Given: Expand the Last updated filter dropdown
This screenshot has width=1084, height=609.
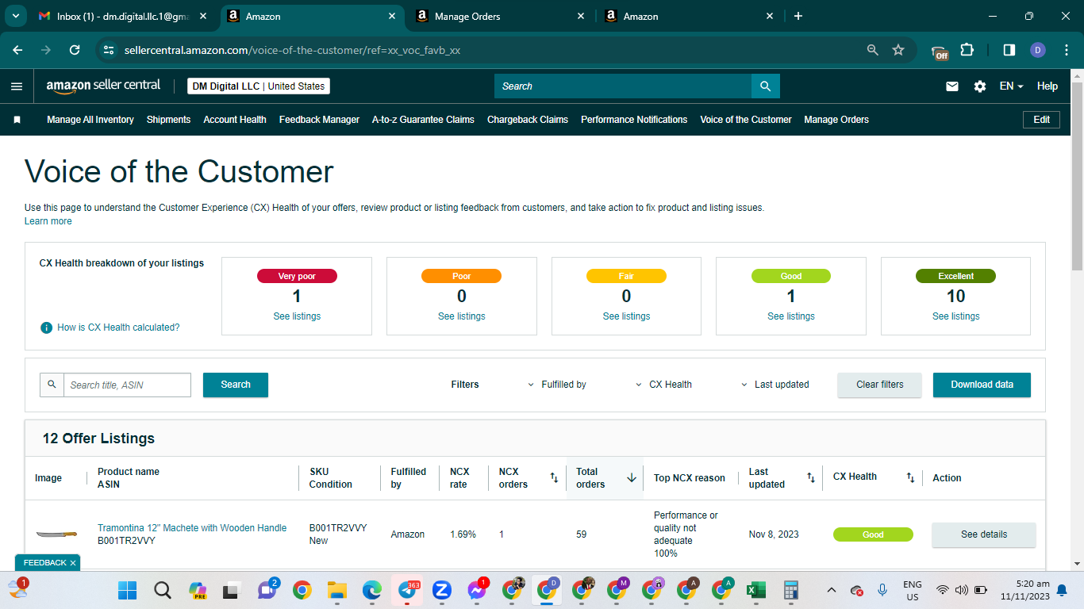Looking at the screenshot, I should pyautogui.click(x=775, y=385).
